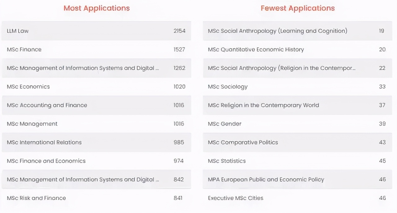Click the "Fewest Applications" heading
The image size is (397, 213).
click(297, 8)
